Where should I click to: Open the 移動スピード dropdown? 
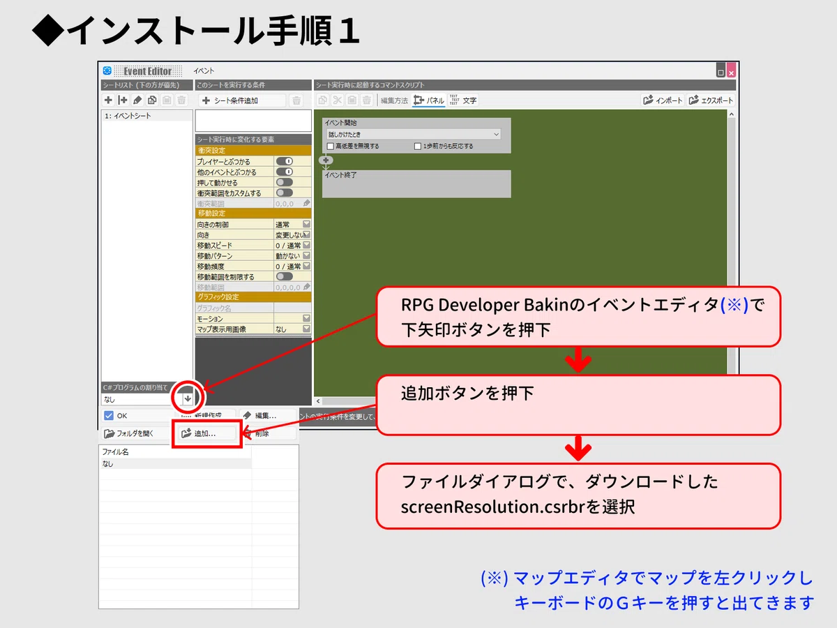point(306,245)
